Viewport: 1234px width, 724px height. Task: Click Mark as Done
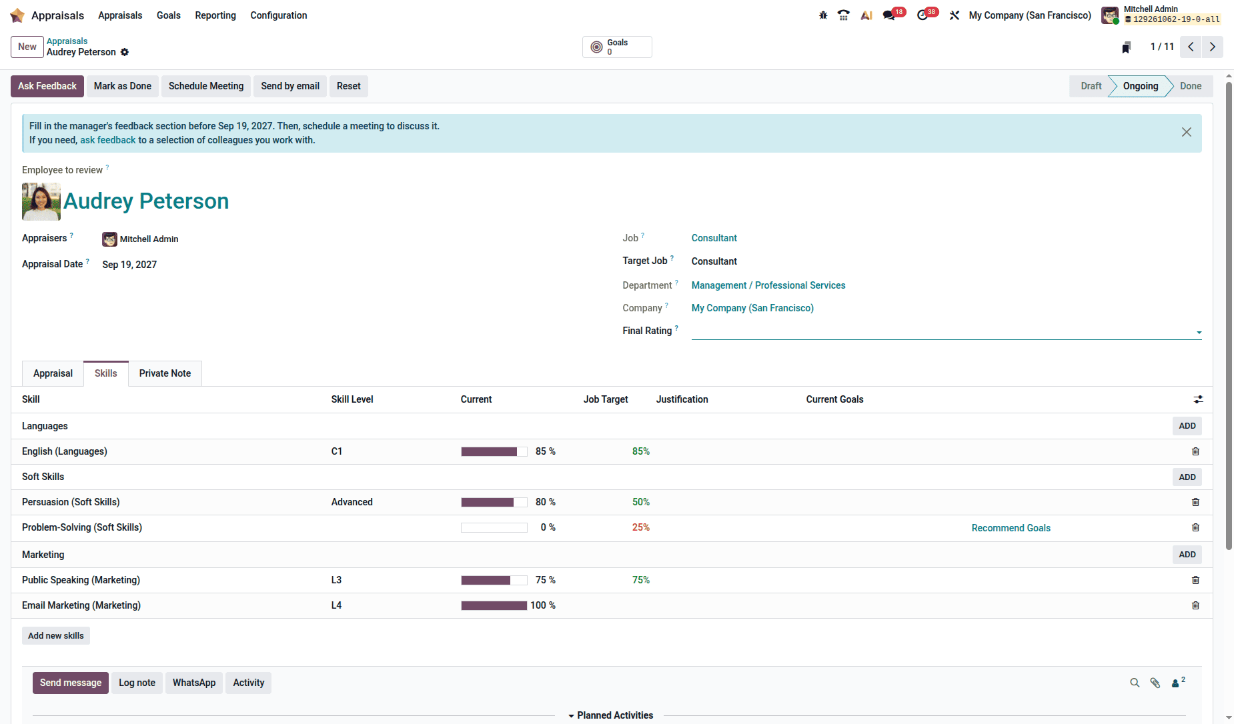(123, 86)
